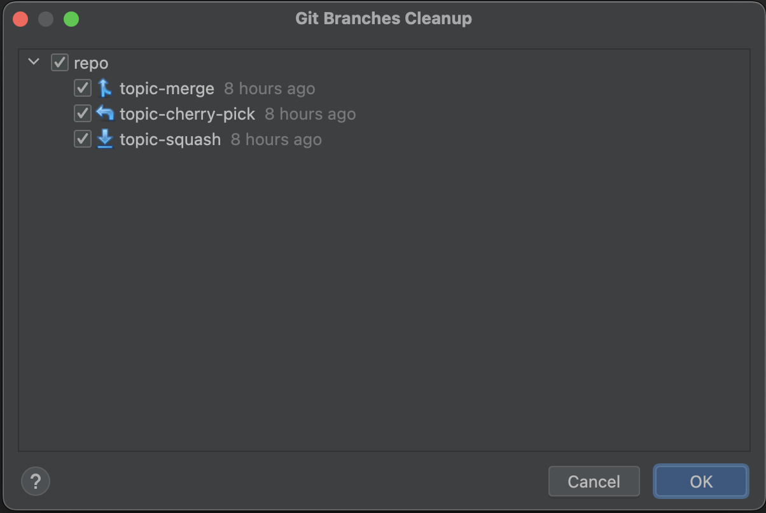Click the squash arrow icon beside topic-squash
Viewport: 766px width, 513px height.
(x=105, y=139)
